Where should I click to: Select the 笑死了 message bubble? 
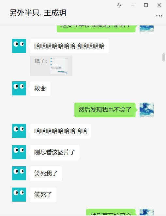point(43,195)
